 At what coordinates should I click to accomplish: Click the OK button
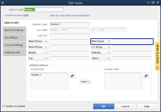pos(103,106)
